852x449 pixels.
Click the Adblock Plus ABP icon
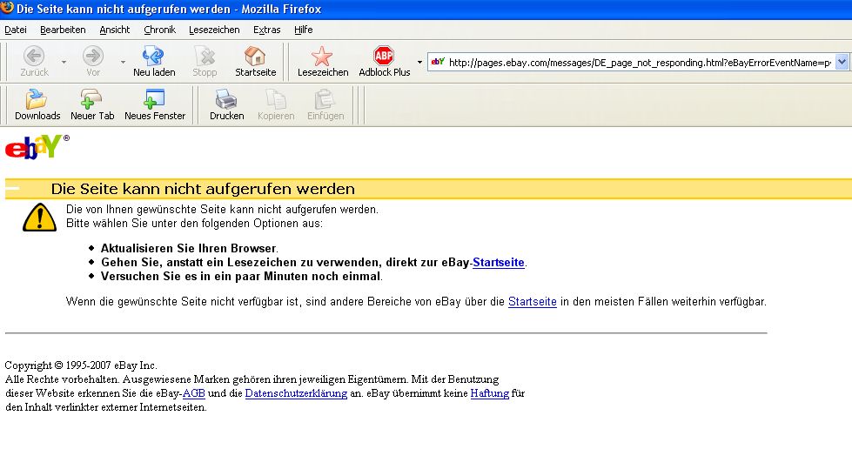[384, 56]
